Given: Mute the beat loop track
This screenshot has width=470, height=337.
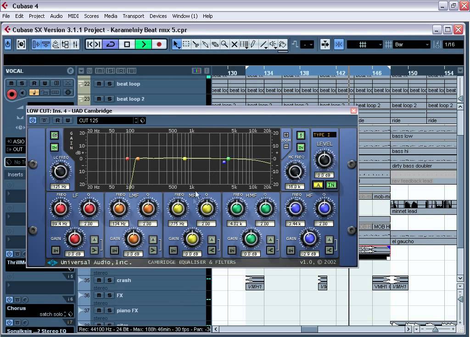Looking at the screenshot, I should 99,84.
